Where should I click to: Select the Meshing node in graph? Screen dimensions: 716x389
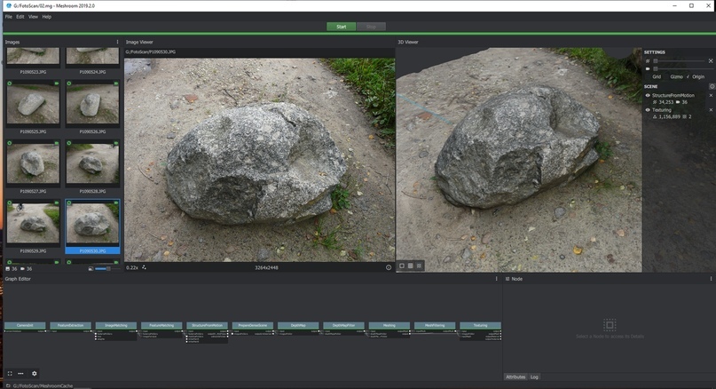point(389,325)
